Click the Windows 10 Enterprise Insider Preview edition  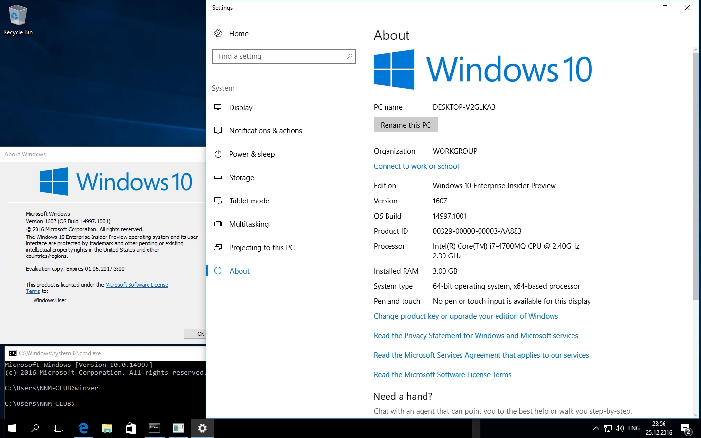[494, 186]
